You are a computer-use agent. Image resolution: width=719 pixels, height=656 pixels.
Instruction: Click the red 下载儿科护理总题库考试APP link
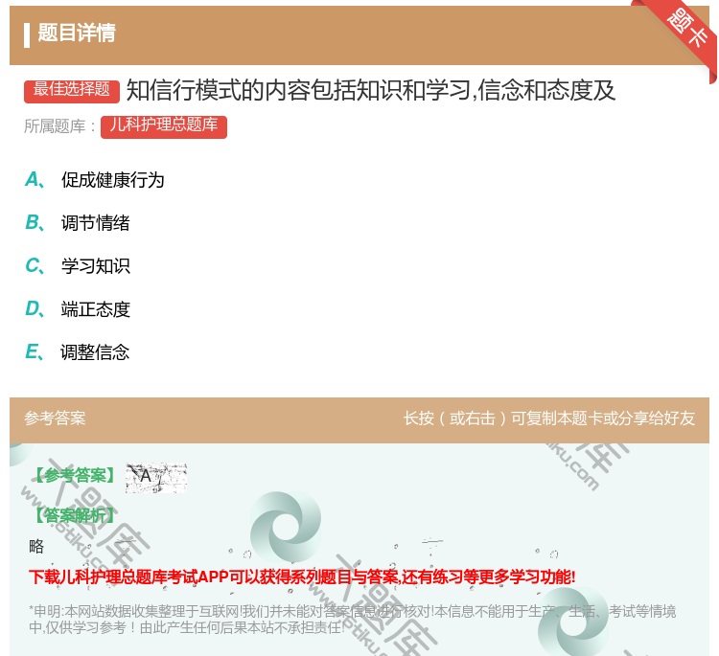302,577
